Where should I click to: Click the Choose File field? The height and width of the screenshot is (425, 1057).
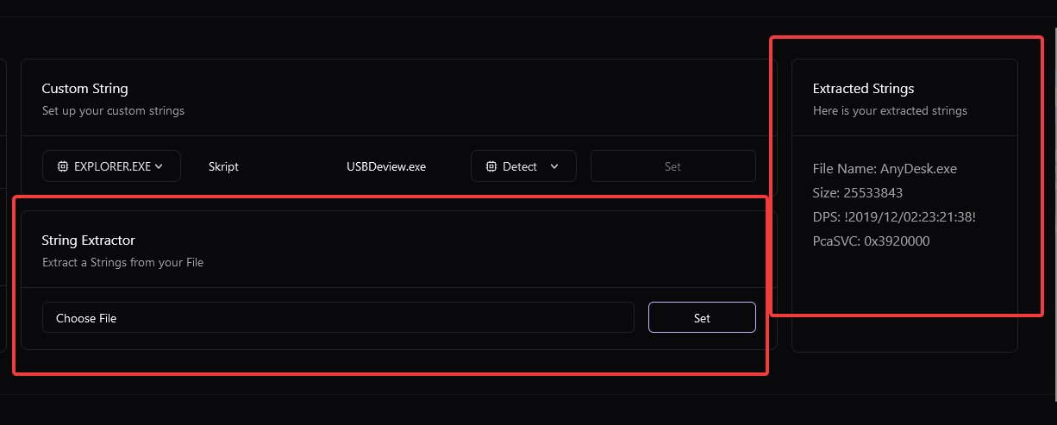click(338, 318)
